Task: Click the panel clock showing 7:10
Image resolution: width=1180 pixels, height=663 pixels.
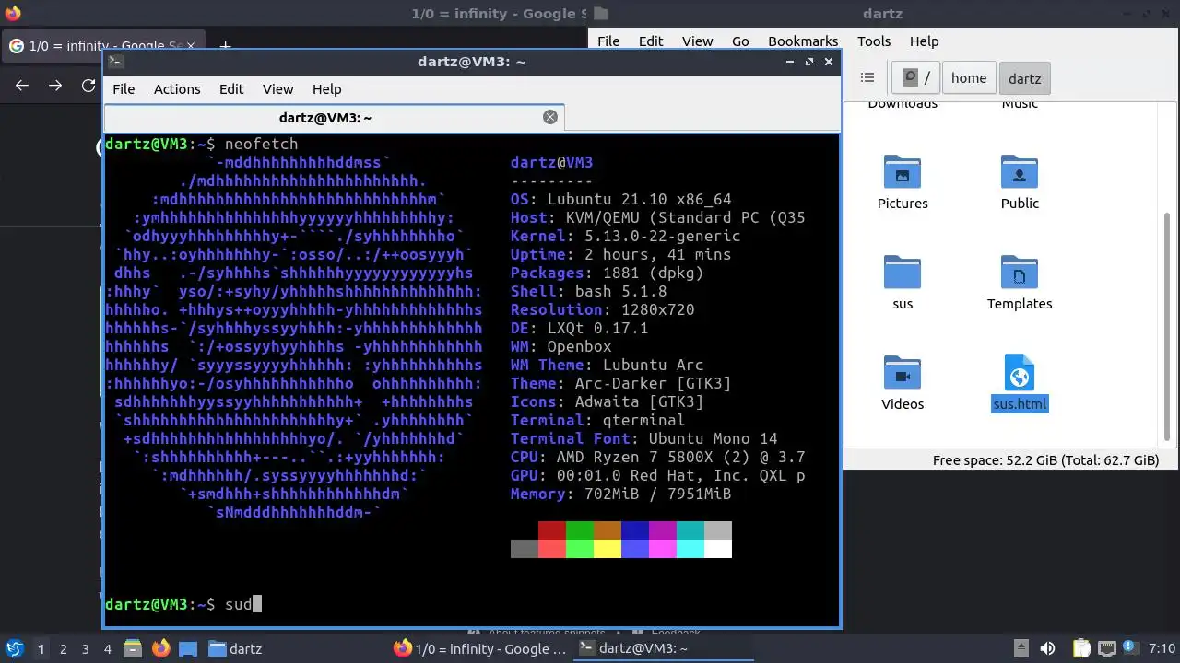Action: tap(1162, 648)
